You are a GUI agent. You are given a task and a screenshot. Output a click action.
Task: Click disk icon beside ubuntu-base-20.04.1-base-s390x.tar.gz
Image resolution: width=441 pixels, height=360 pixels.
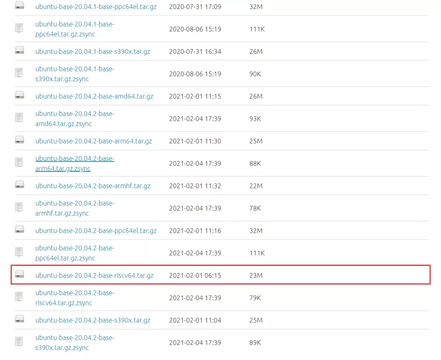[x=20, y=50]
